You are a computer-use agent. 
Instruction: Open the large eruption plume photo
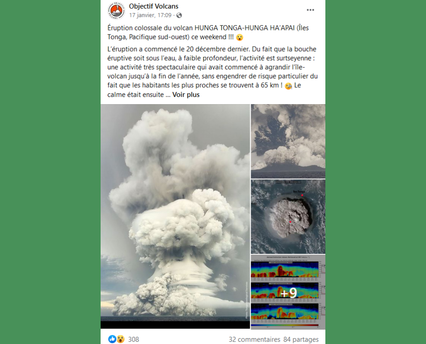click(175, 216)
